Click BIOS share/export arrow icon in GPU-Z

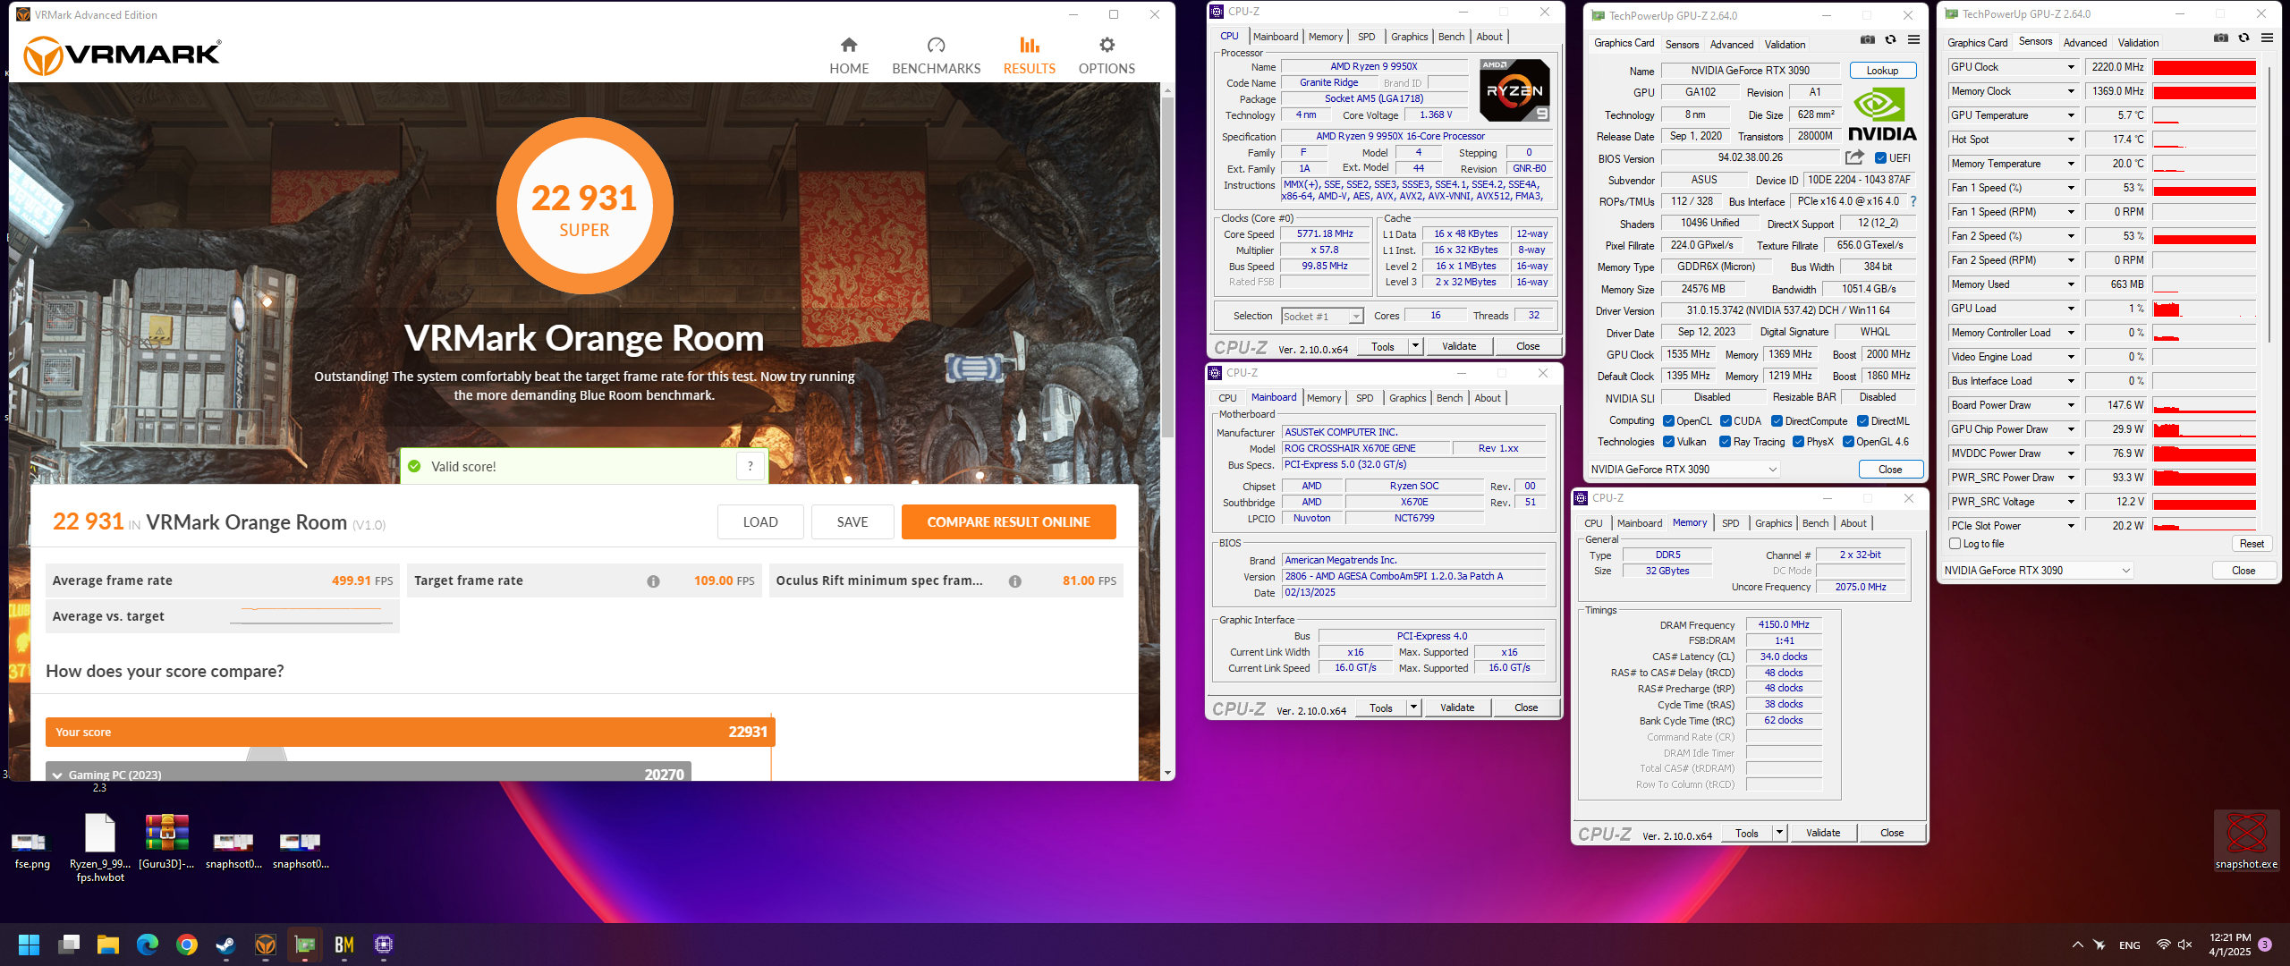(1854, 157)
